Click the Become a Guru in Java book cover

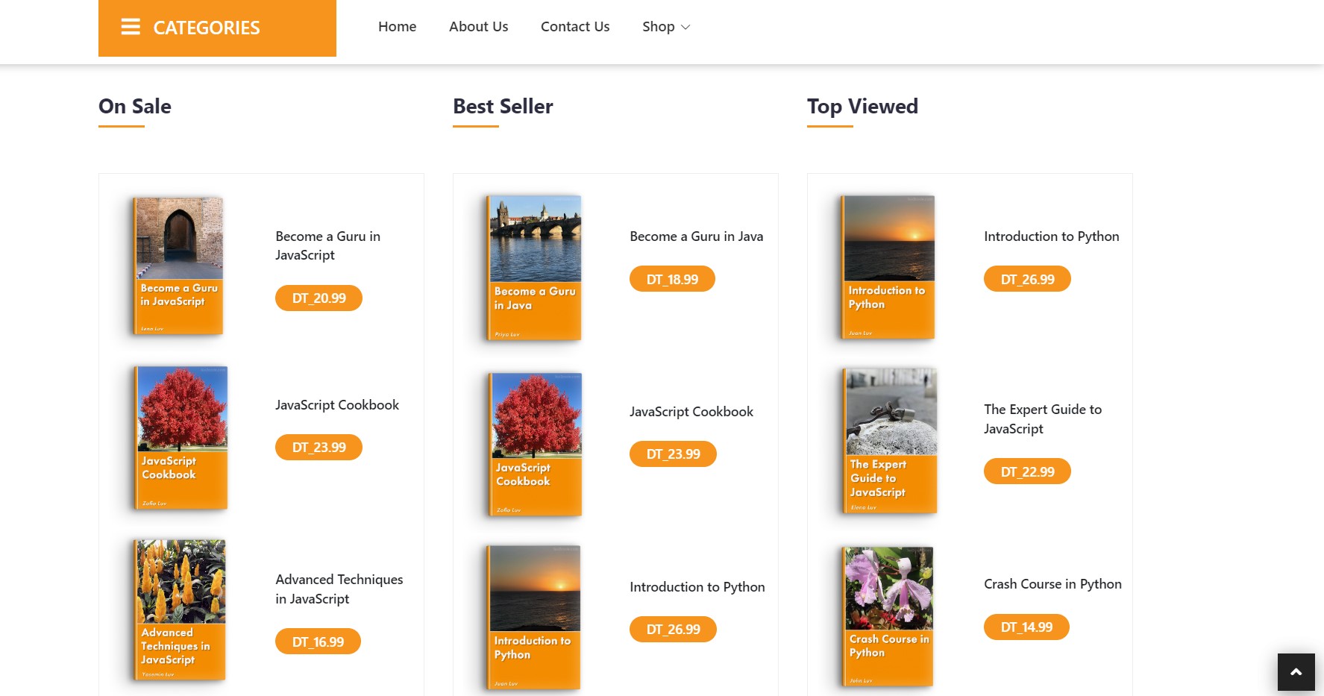pos(534,269)
